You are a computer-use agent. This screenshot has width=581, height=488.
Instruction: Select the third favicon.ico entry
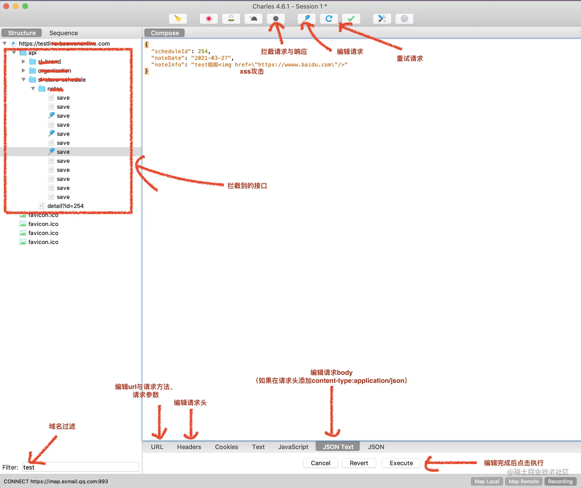coord(43,233)
